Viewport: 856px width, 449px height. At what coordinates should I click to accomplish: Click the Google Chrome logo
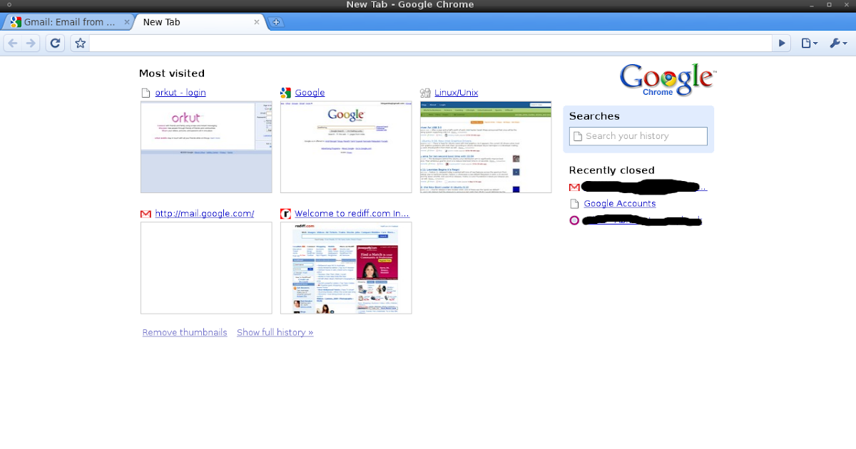click(x=667, y=80)
